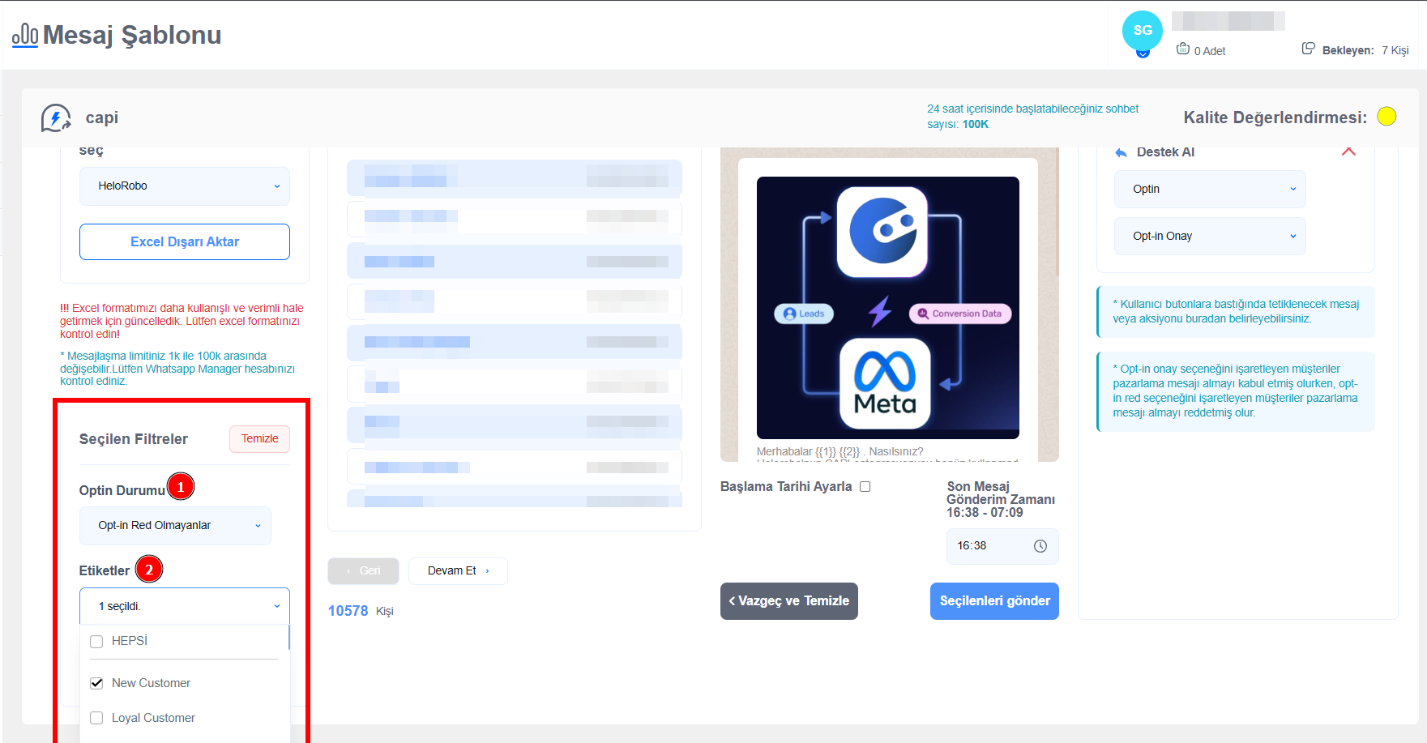Click the bar chart logo icon
This screenshot has width=1427, height=743.
tap(25, 35)
